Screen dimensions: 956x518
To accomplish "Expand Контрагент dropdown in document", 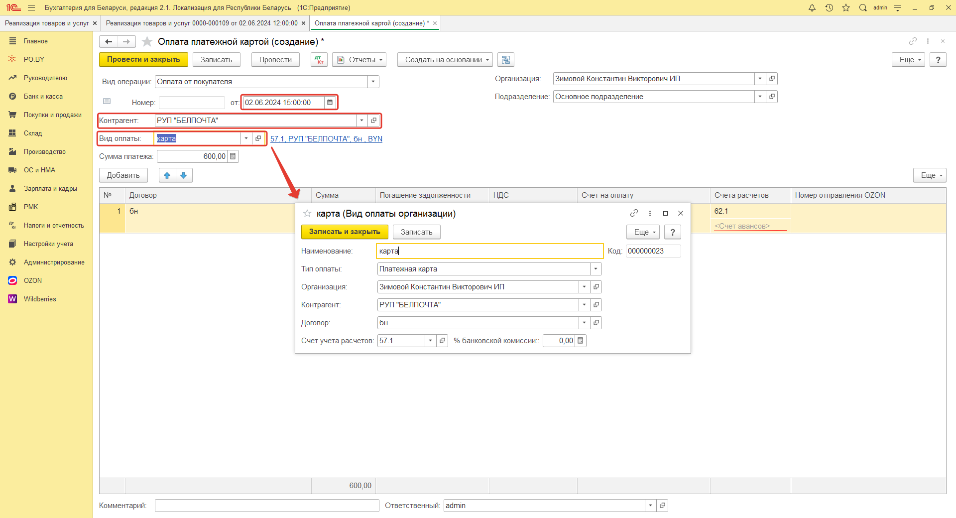I will coord(361,121).
